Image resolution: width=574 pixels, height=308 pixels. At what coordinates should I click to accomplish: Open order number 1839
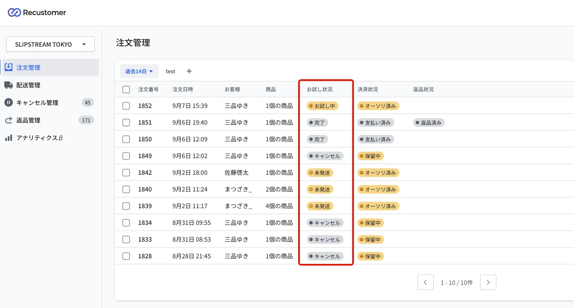[x=145, y=206]
